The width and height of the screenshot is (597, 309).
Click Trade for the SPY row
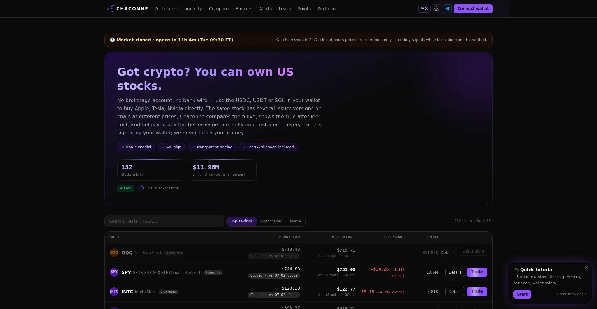point(477,272)
